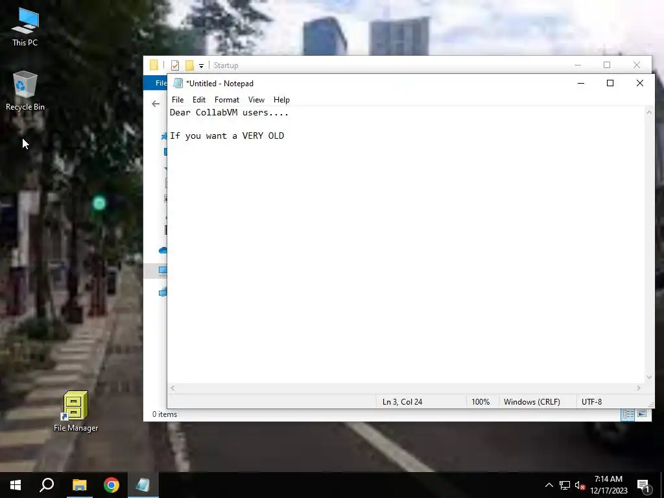
Task: Open Notepad Help menu
Action: coord(281,99)
